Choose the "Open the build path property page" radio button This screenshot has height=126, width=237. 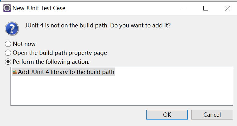(8, 53)
